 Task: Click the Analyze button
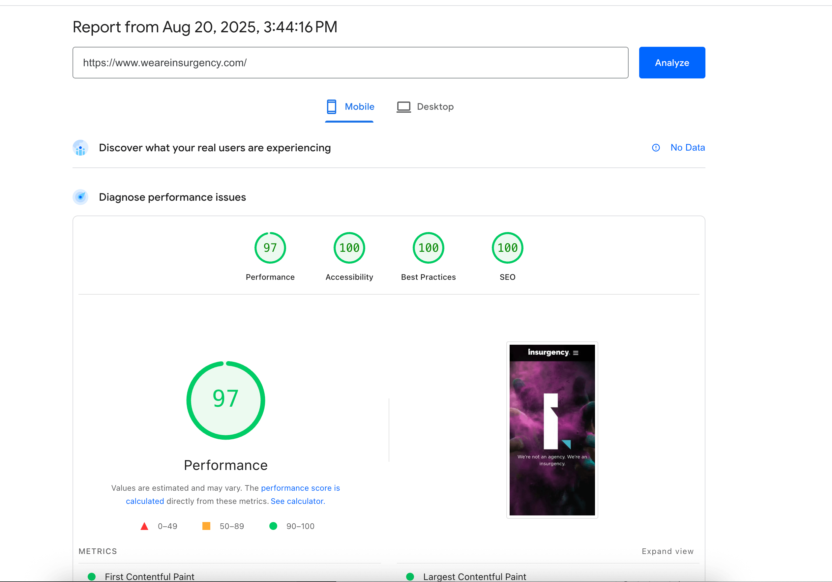(x=672, y=62)
